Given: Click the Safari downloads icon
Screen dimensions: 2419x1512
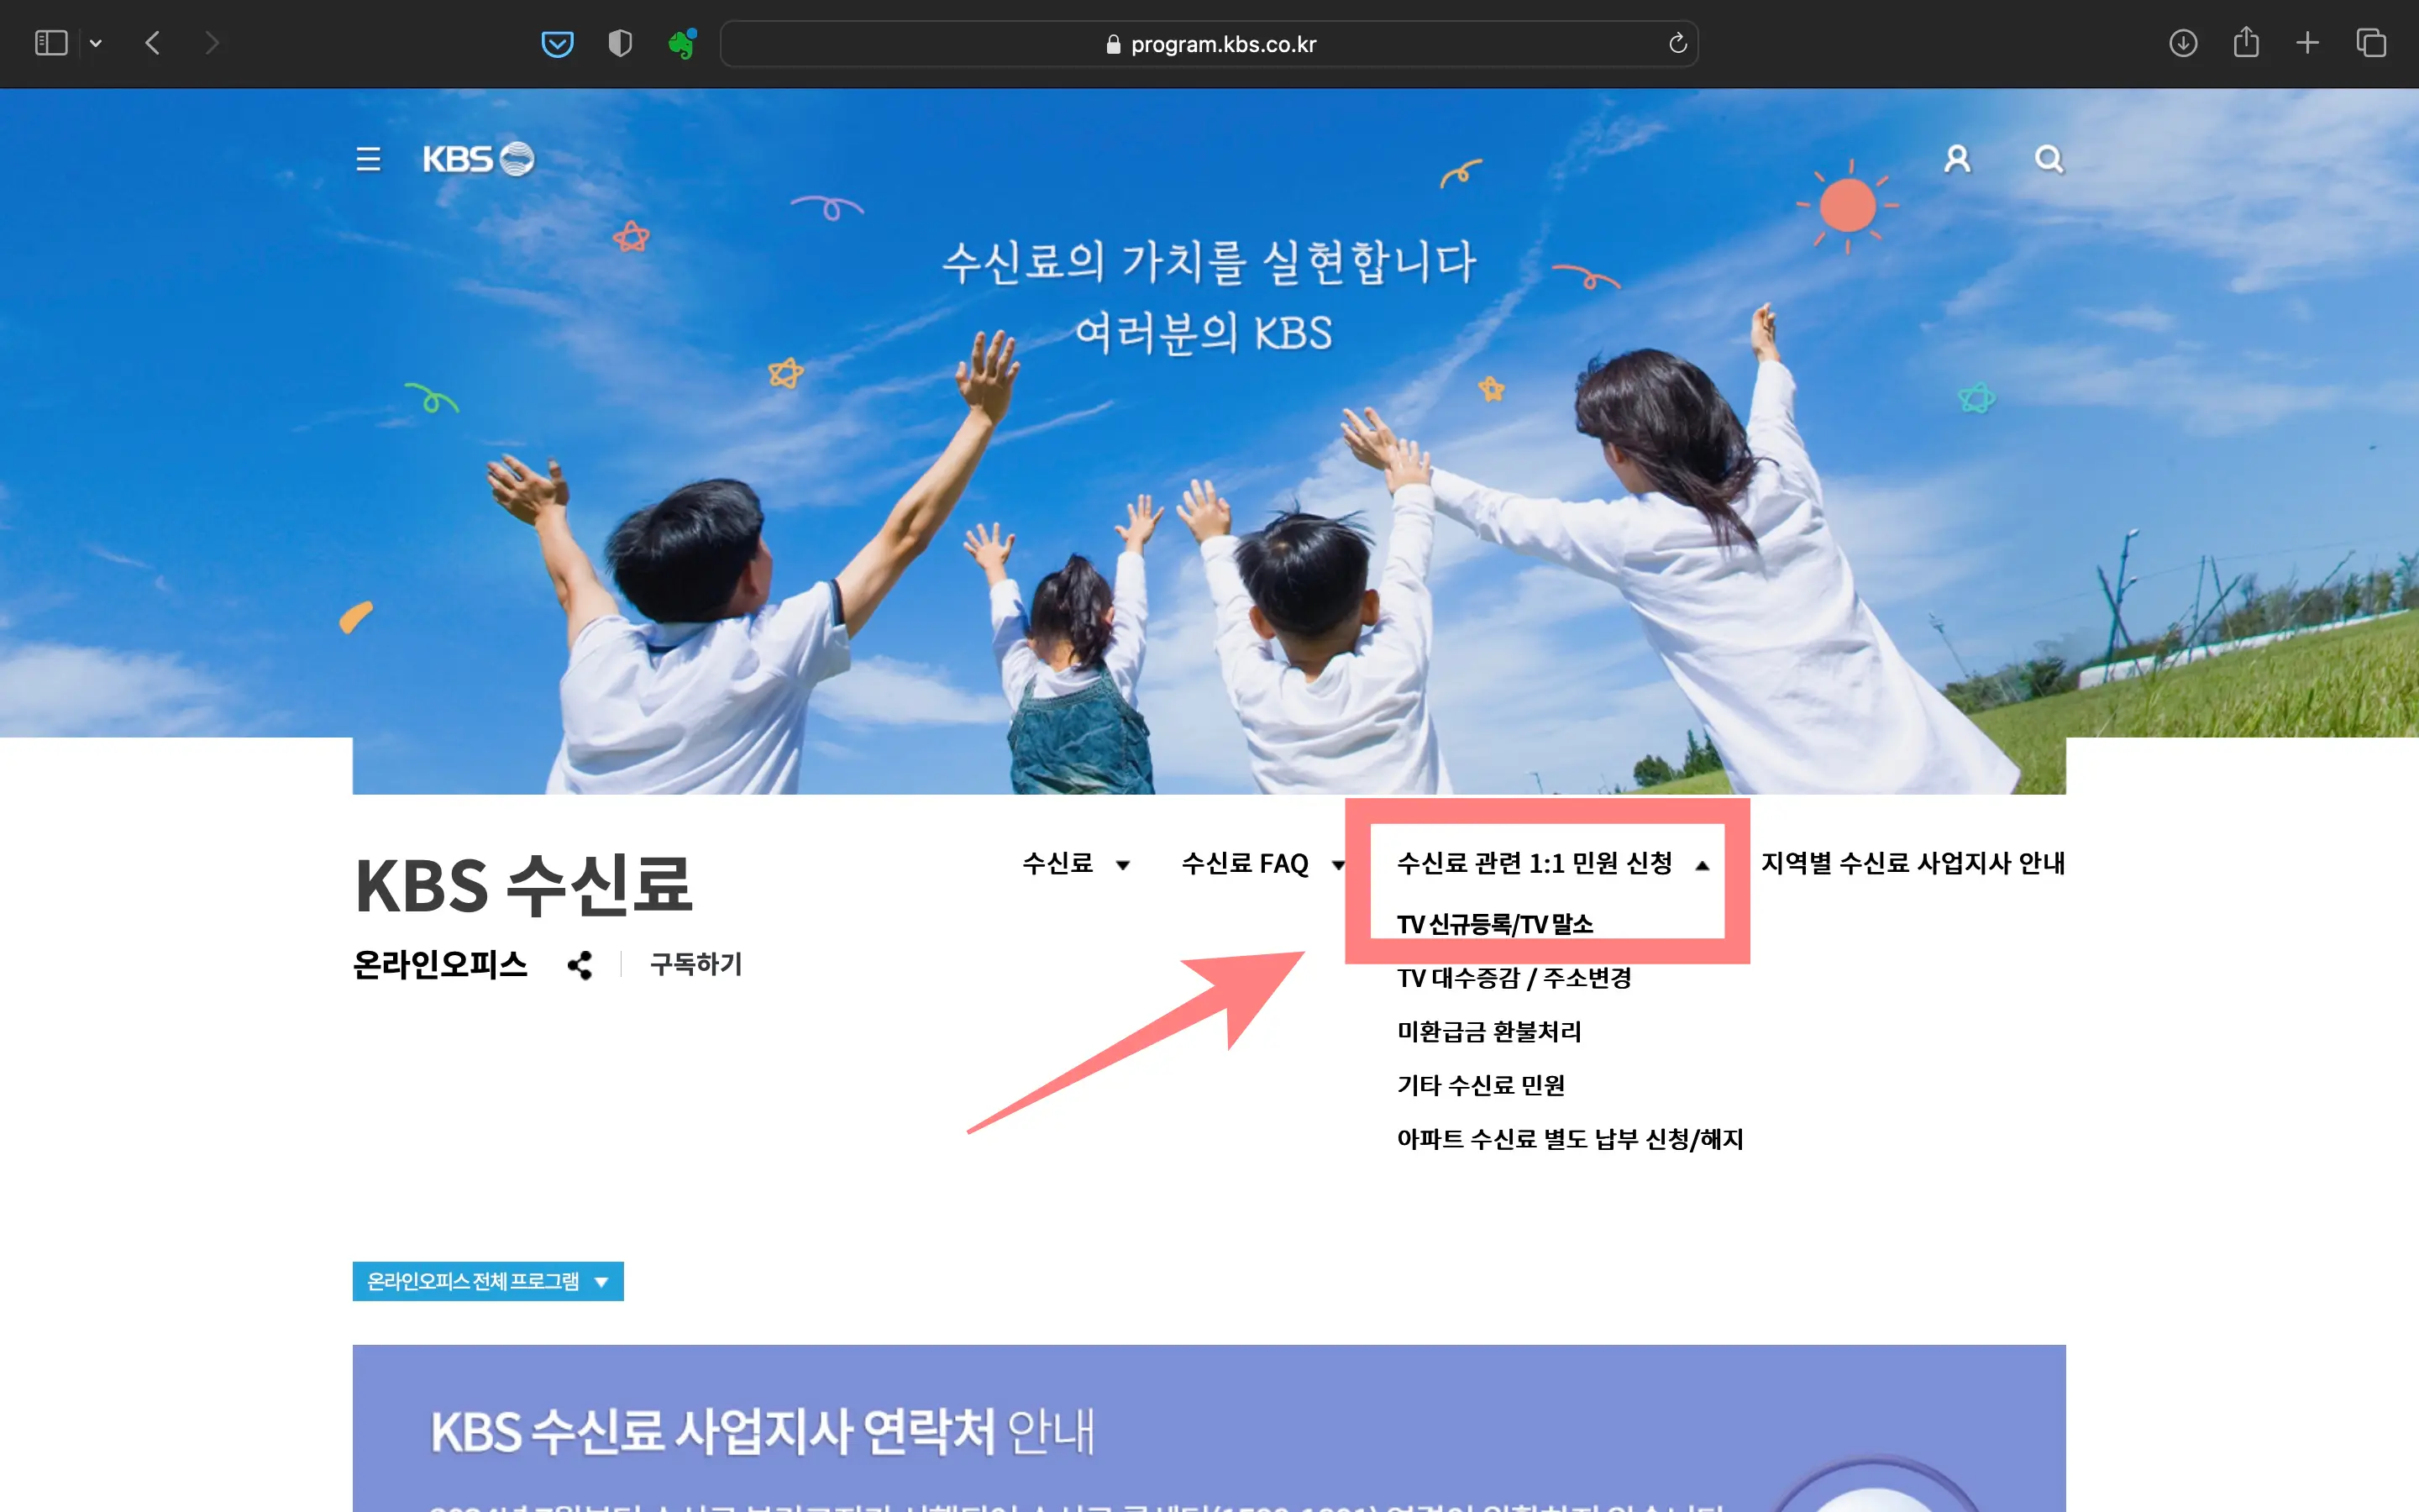Looking at the screenshot, I should click(x=2184, y=43).
